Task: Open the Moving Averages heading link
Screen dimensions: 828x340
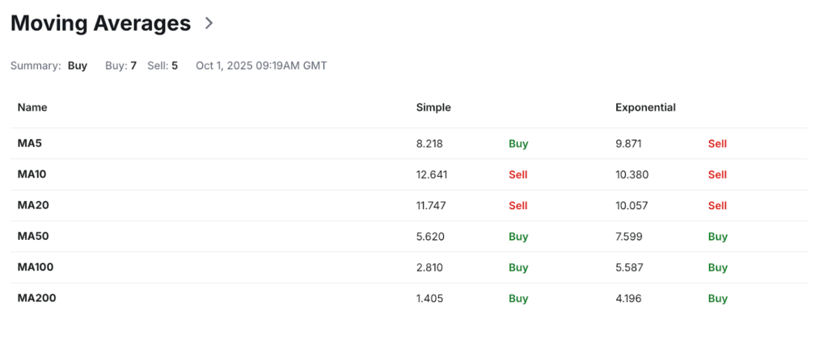Action: (x=100, y=23)
